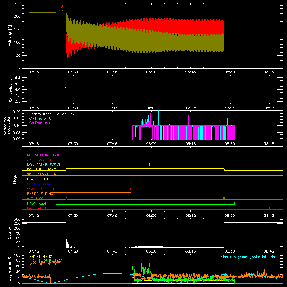The image size is (287, 287).
Task: Click the 07:45 label under Roll period plot
Action: 112,108
